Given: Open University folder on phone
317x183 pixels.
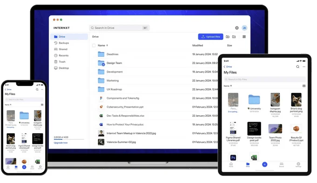Looking at the screenshot, I should pyautogui.click(x=24, y=118).
